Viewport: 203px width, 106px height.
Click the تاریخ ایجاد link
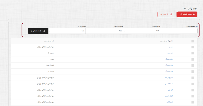point(168,78)
